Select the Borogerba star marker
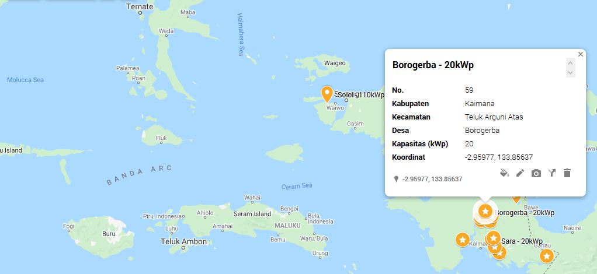 coord(485,210)
